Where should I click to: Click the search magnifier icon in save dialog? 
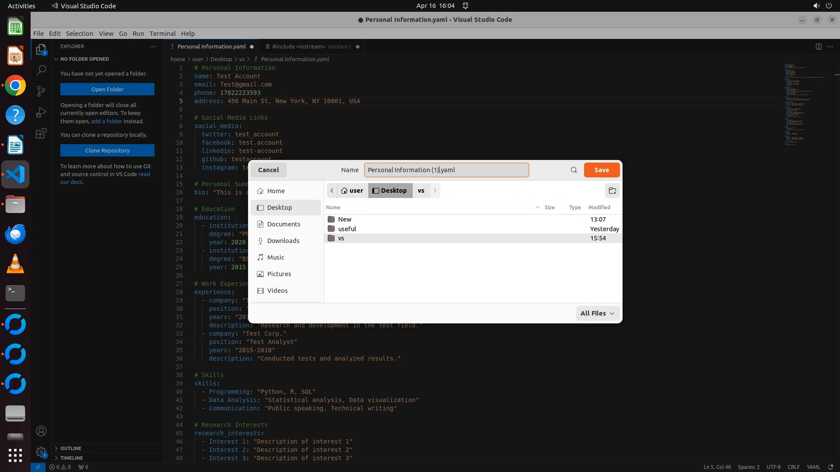pyautogui.click(x=574, y=170)
